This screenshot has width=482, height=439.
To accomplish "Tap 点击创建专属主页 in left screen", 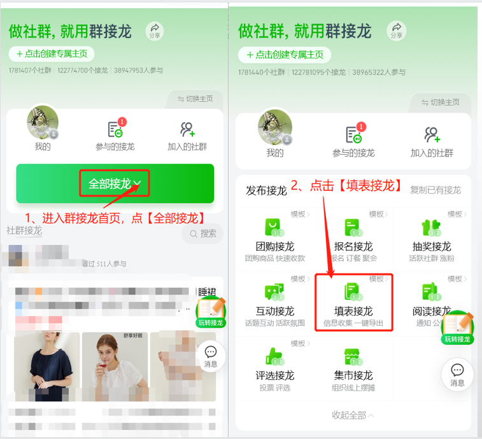I will [52, 54].
